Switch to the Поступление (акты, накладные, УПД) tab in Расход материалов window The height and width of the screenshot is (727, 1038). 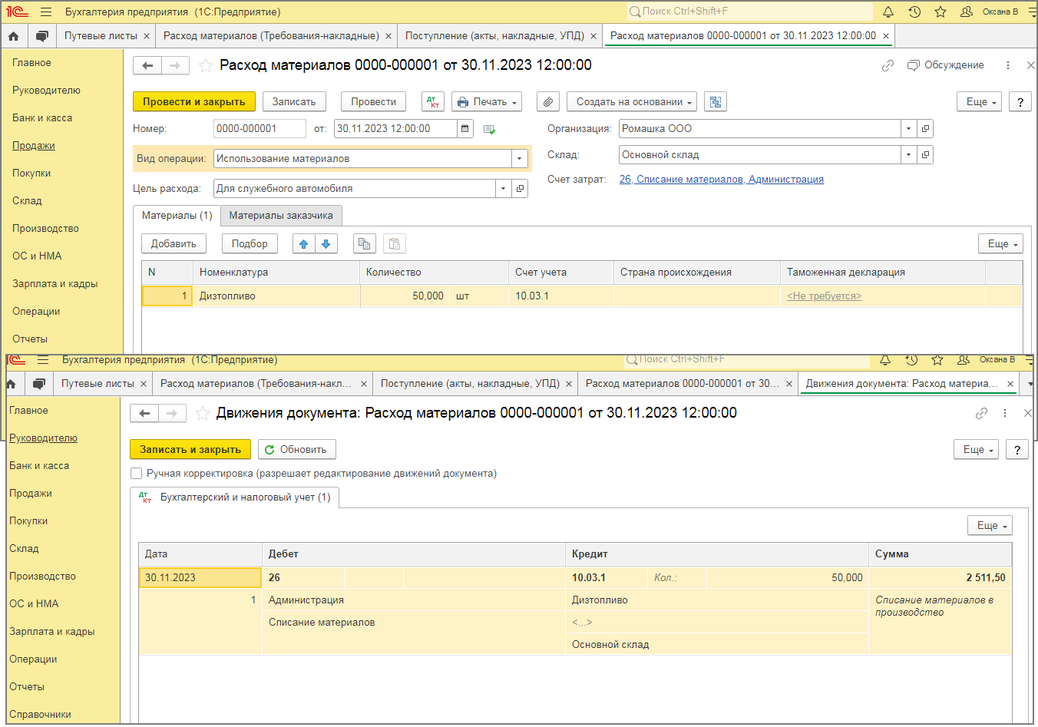point(494,36)
